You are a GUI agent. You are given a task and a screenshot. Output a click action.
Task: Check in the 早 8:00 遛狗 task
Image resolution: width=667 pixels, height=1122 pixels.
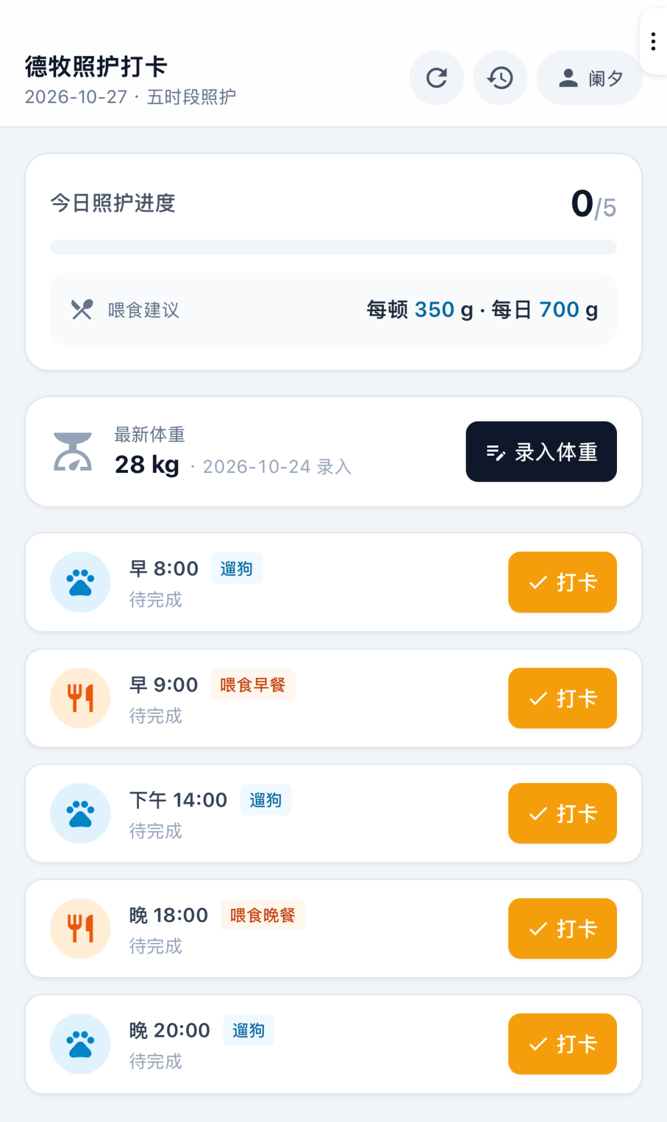(x=563, y=582)
